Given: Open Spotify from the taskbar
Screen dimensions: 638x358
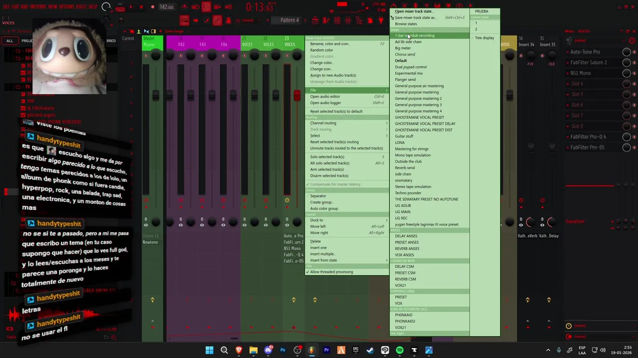Looking at the screenshot, I should (400, 350).
